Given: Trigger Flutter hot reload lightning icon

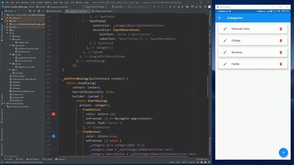Looking at the screenshot, I should click(x=170, y=7).
